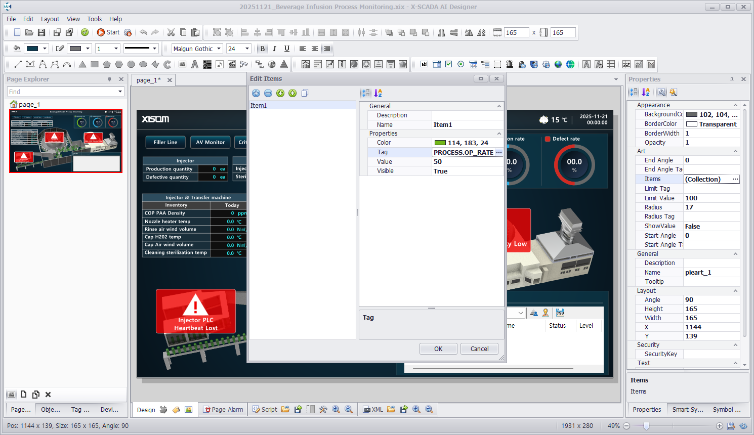
Task: Click OK in Edit Items dialog
Action: click(438, 349)
